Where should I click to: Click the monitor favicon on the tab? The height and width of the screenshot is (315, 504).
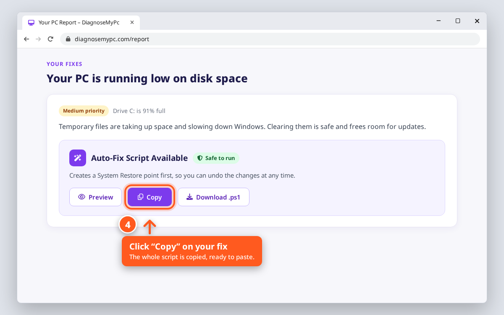click(31, 23)
